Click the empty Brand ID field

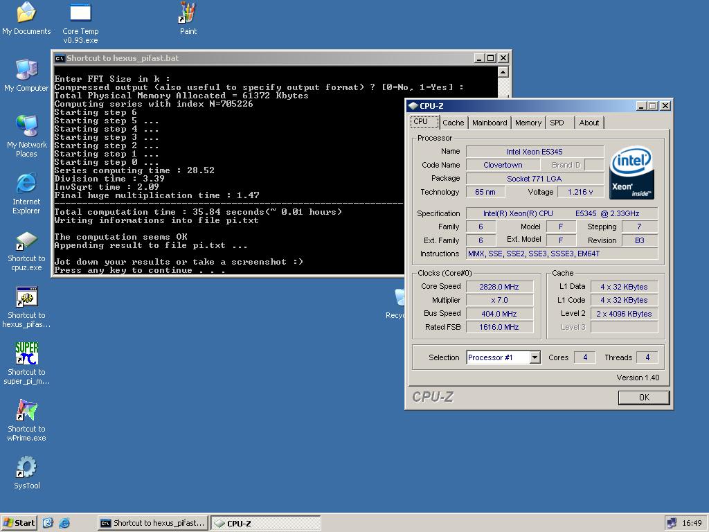click(594, 165)
